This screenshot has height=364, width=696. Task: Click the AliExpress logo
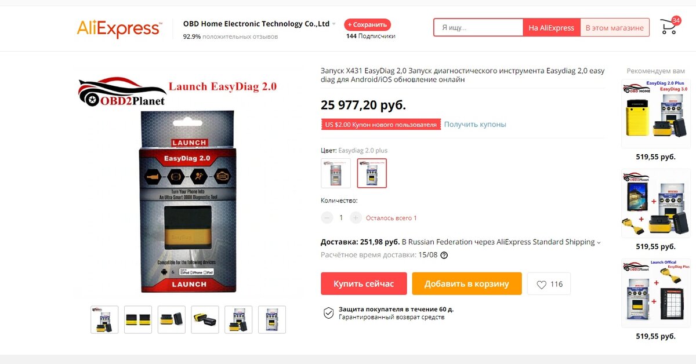click(x=119, y=28)
